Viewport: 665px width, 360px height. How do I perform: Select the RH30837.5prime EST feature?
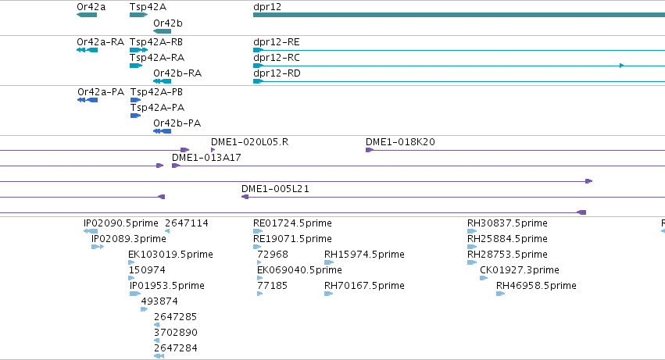[x=472, y=231]
